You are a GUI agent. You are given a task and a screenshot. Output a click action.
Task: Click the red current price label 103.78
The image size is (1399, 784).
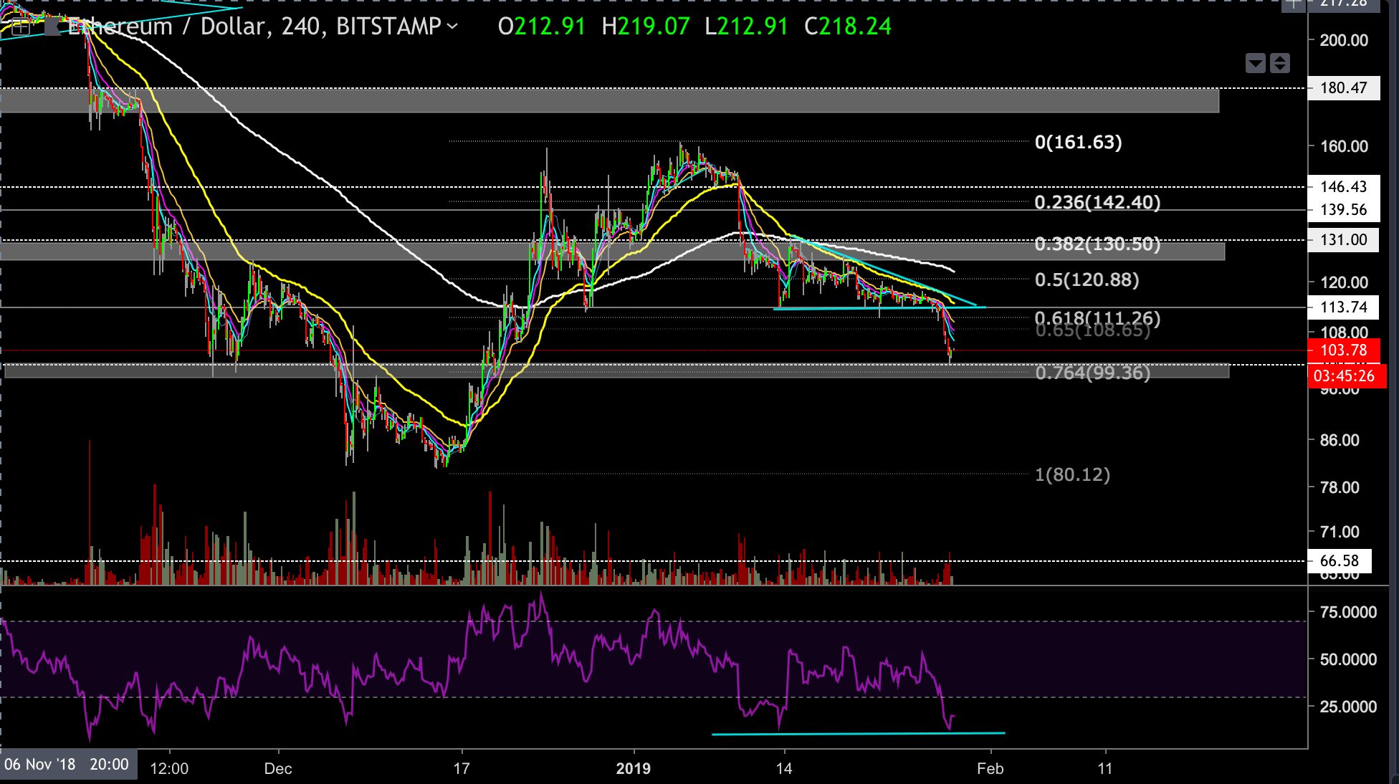click(1344, 350)
